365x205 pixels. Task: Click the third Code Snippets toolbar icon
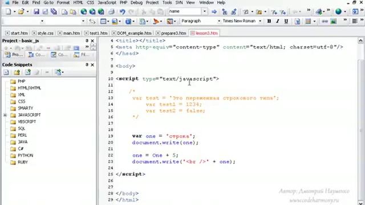[28, 72]
